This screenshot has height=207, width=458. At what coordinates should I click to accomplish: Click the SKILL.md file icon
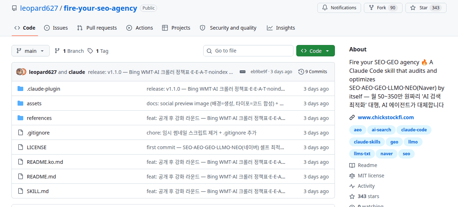[20, 191]
